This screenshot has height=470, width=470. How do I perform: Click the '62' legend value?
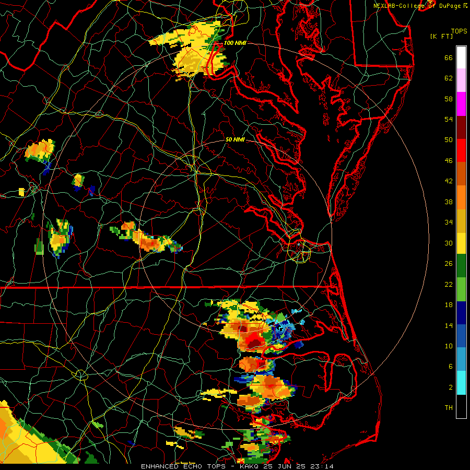[x=449, y=78]
